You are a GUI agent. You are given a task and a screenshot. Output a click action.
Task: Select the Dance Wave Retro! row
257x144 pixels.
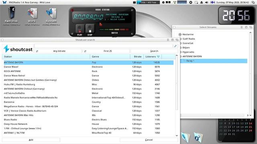coord(89,76)
